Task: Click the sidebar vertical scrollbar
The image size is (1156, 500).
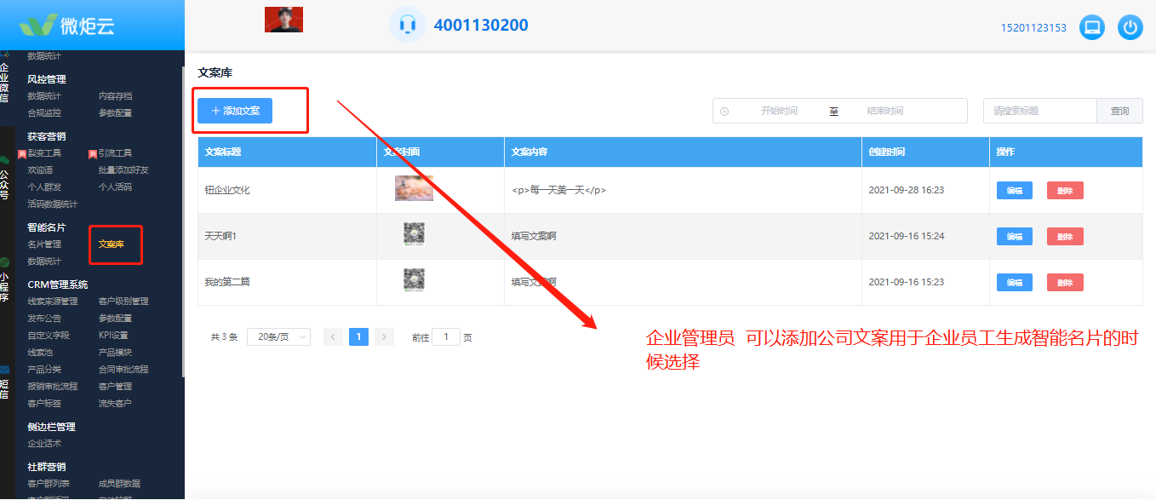Action: 183,221
